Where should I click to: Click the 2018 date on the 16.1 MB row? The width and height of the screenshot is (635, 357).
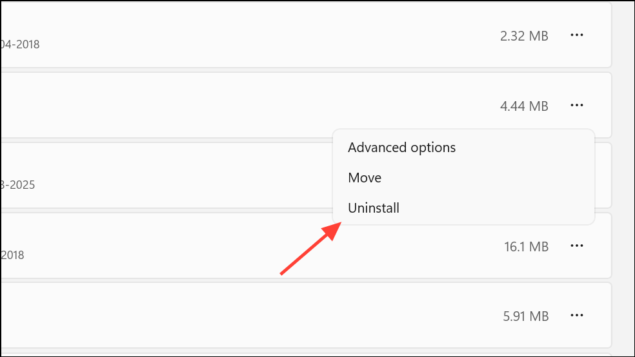12,255
